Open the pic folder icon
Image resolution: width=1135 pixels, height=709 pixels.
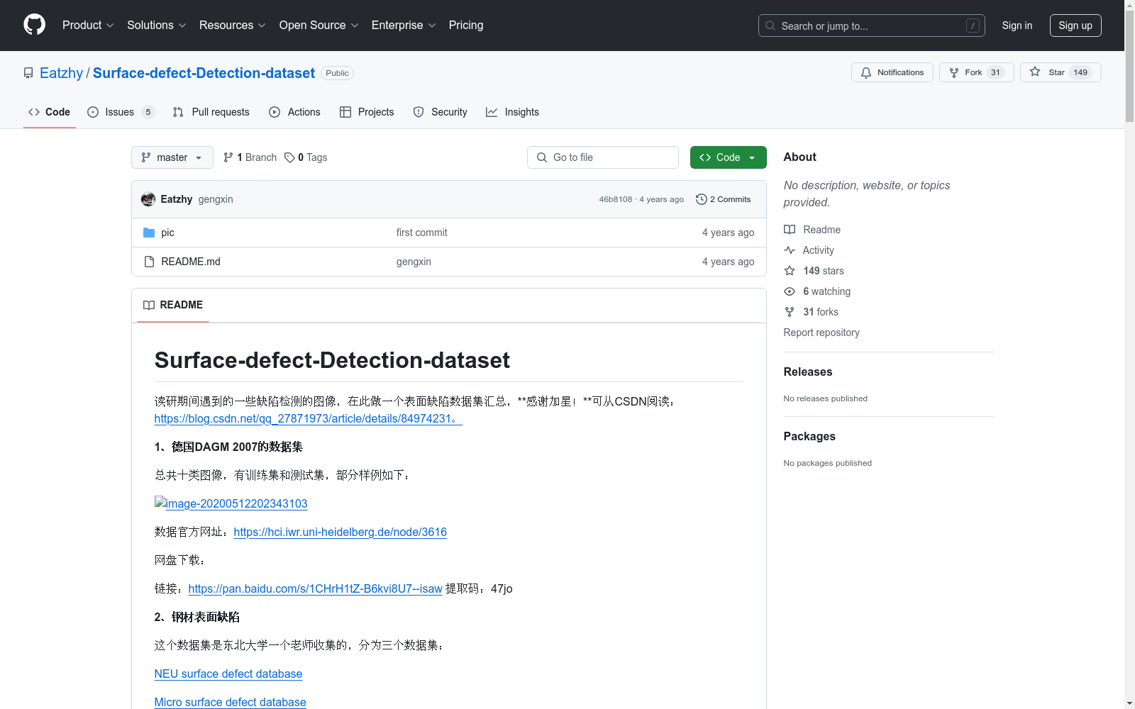pyautogui.click(x=149, y=232)
